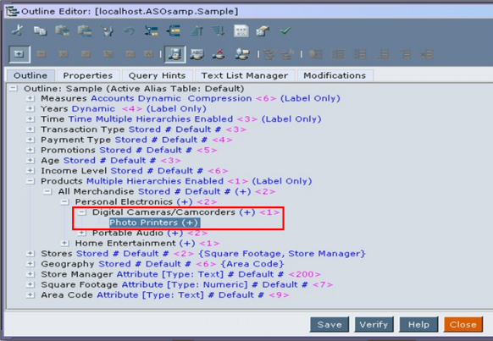Click the first Paste icon after Copy
This screenshot has height=341, width=493.
pyautogui.click(x=62, y=30)
